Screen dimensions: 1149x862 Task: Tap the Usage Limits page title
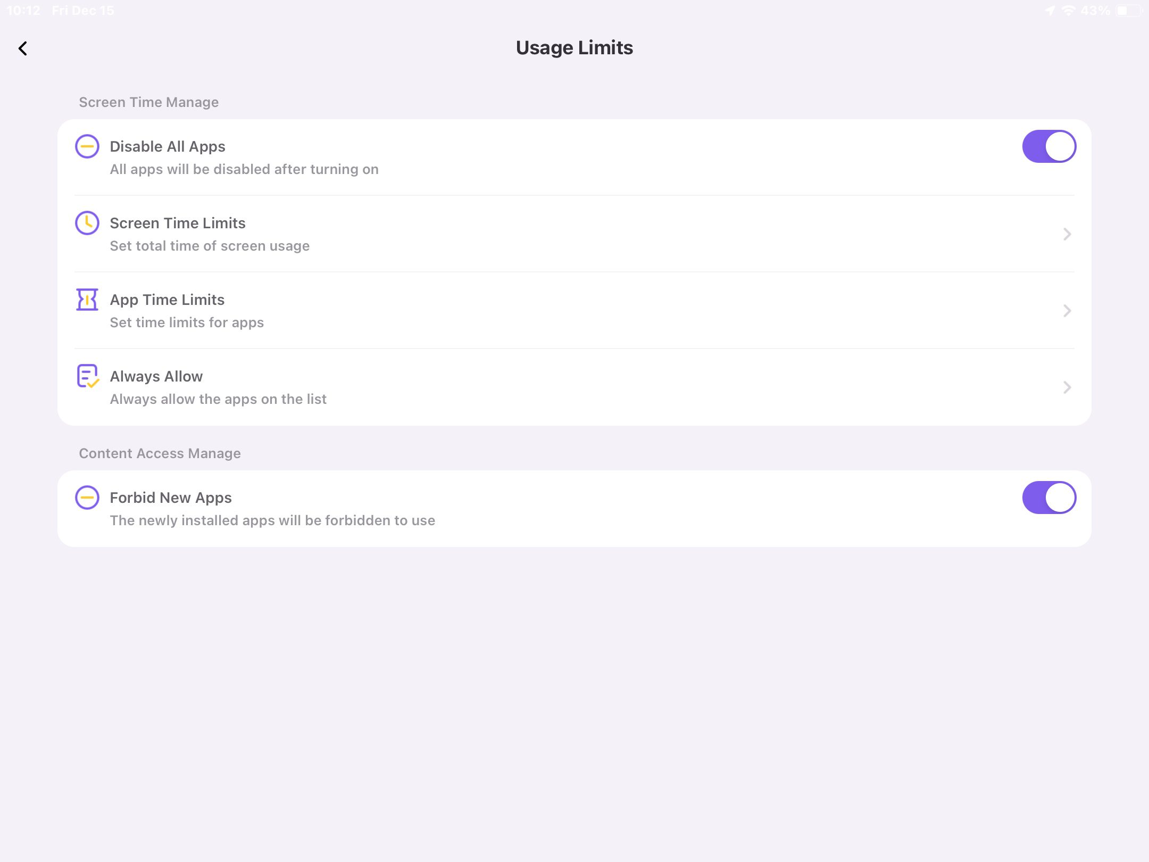(574, 48)
